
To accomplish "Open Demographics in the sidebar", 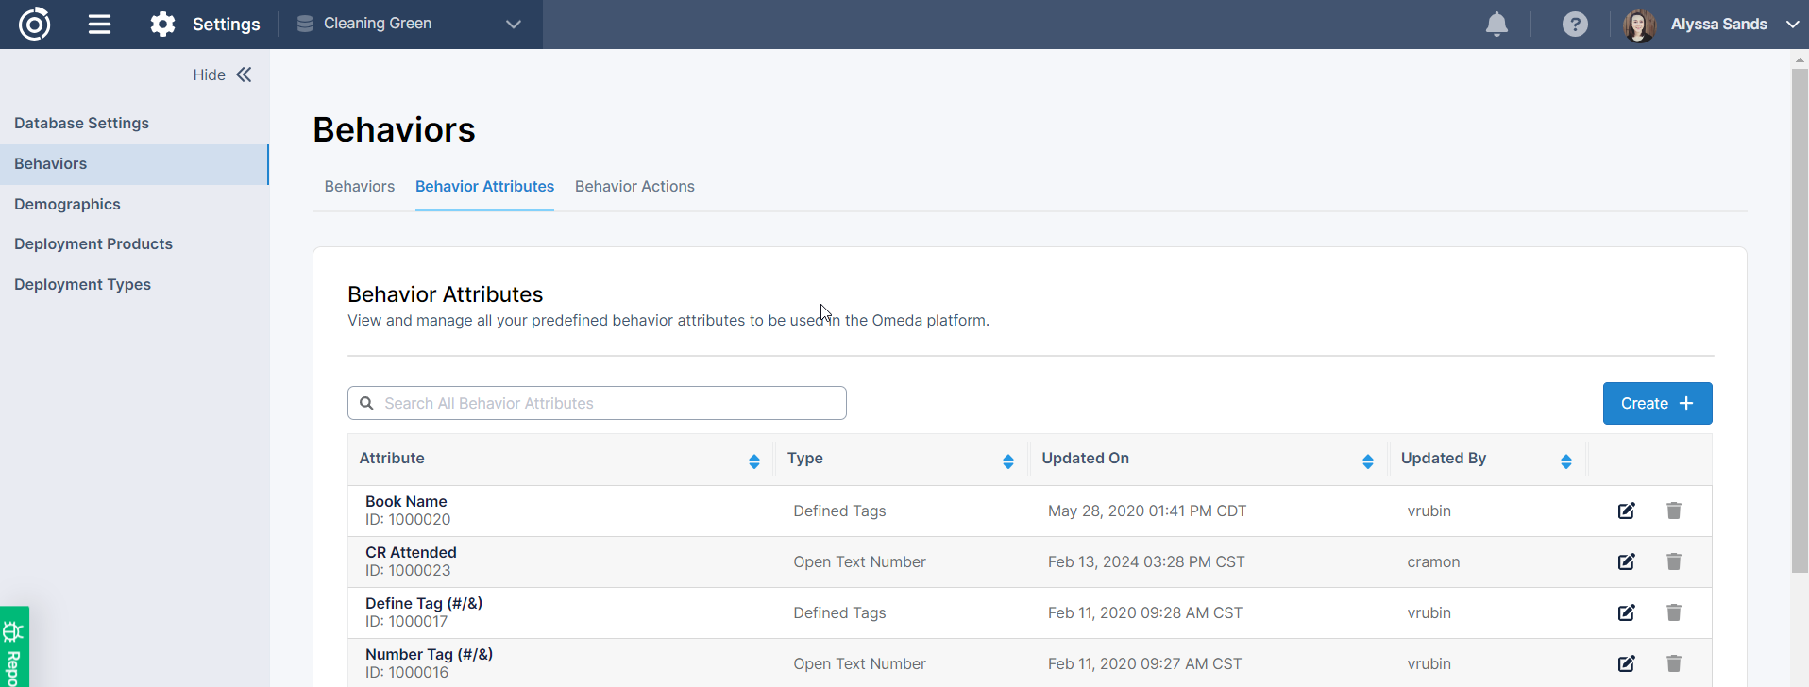I will pyautogui.click(x=67, y=204).
